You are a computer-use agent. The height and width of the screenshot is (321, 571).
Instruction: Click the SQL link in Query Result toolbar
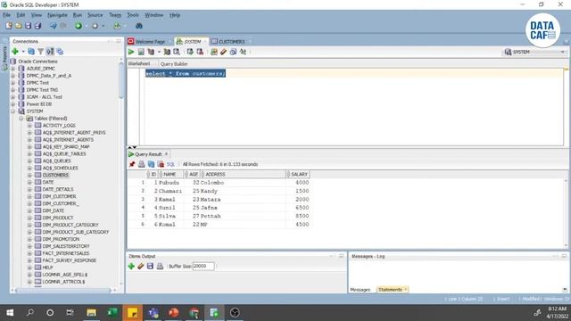click(x=170, y=164)
